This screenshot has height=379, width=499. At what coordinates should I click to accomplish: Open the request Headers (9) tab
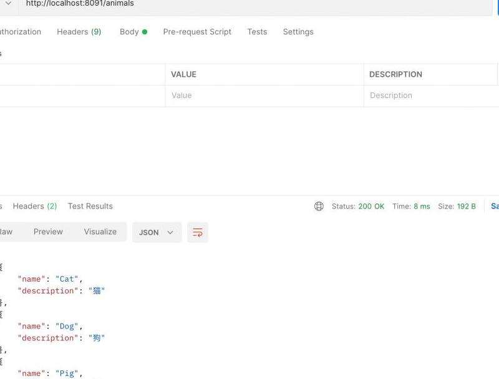[79, 32]
